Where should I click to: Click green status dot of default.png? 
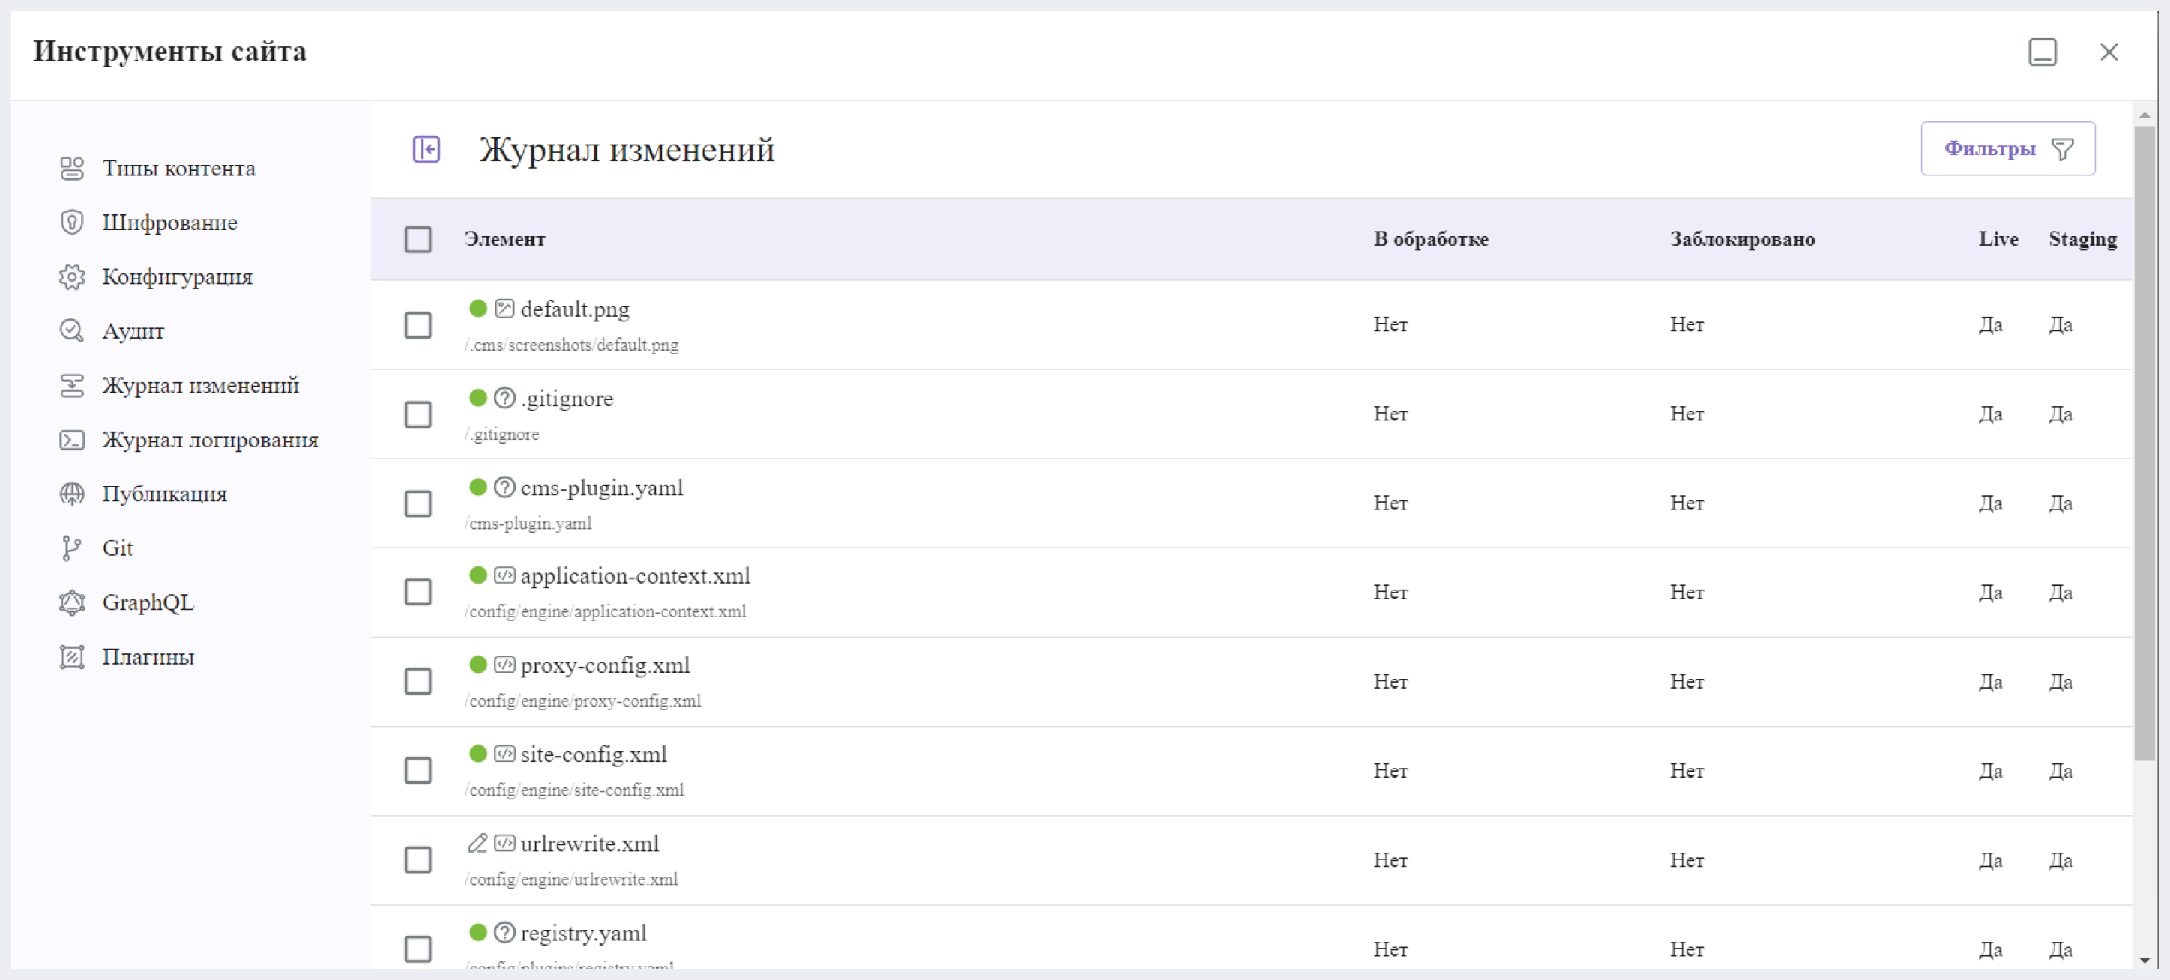tap(477, 308)
